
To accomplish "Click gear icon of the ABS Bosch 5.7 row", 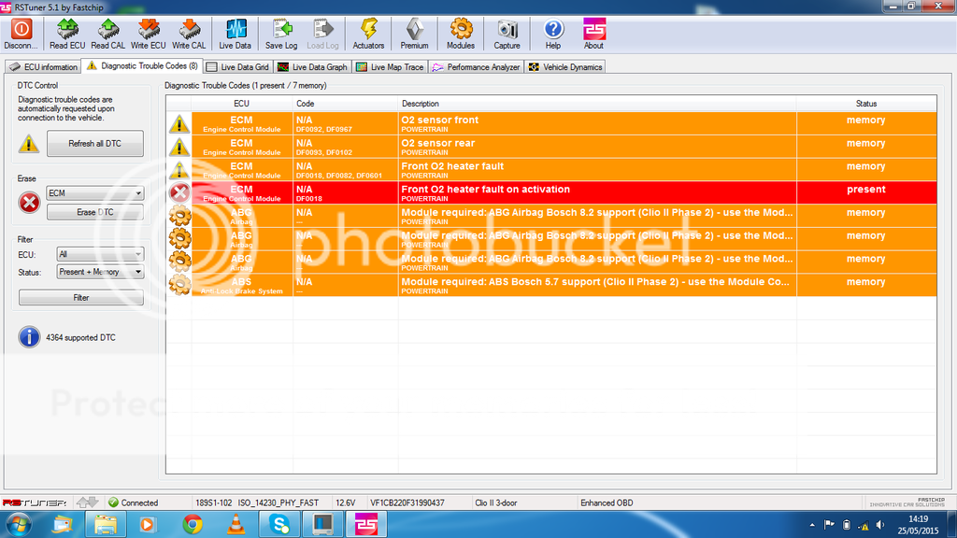I will (x=180, y=285).
